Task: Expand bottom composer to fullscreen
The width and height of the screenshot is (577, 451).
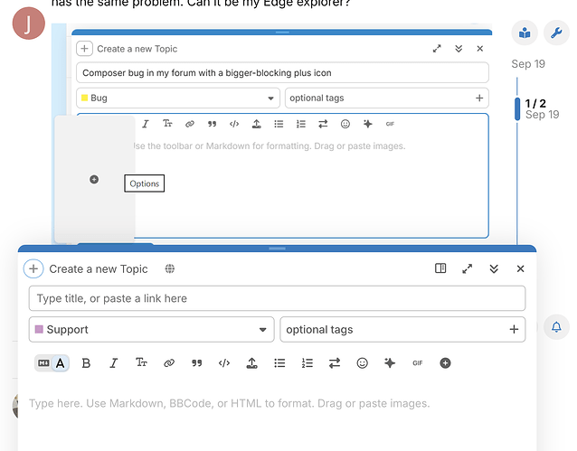Action: coord(467,268)
